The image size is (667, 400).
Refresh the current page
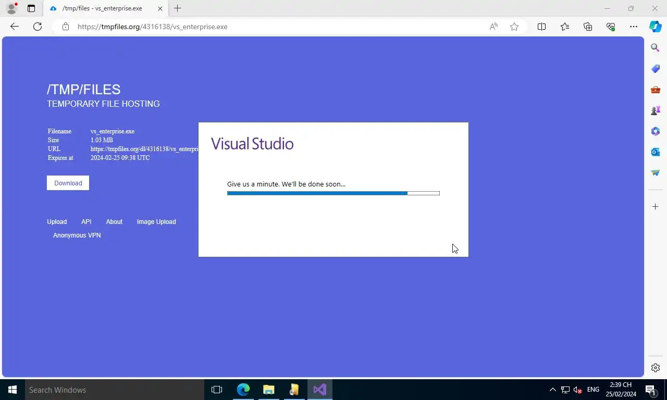pyautogui.click(x=38, y=27)
